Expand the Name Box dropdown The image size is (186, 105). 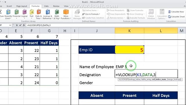(10, 25)
